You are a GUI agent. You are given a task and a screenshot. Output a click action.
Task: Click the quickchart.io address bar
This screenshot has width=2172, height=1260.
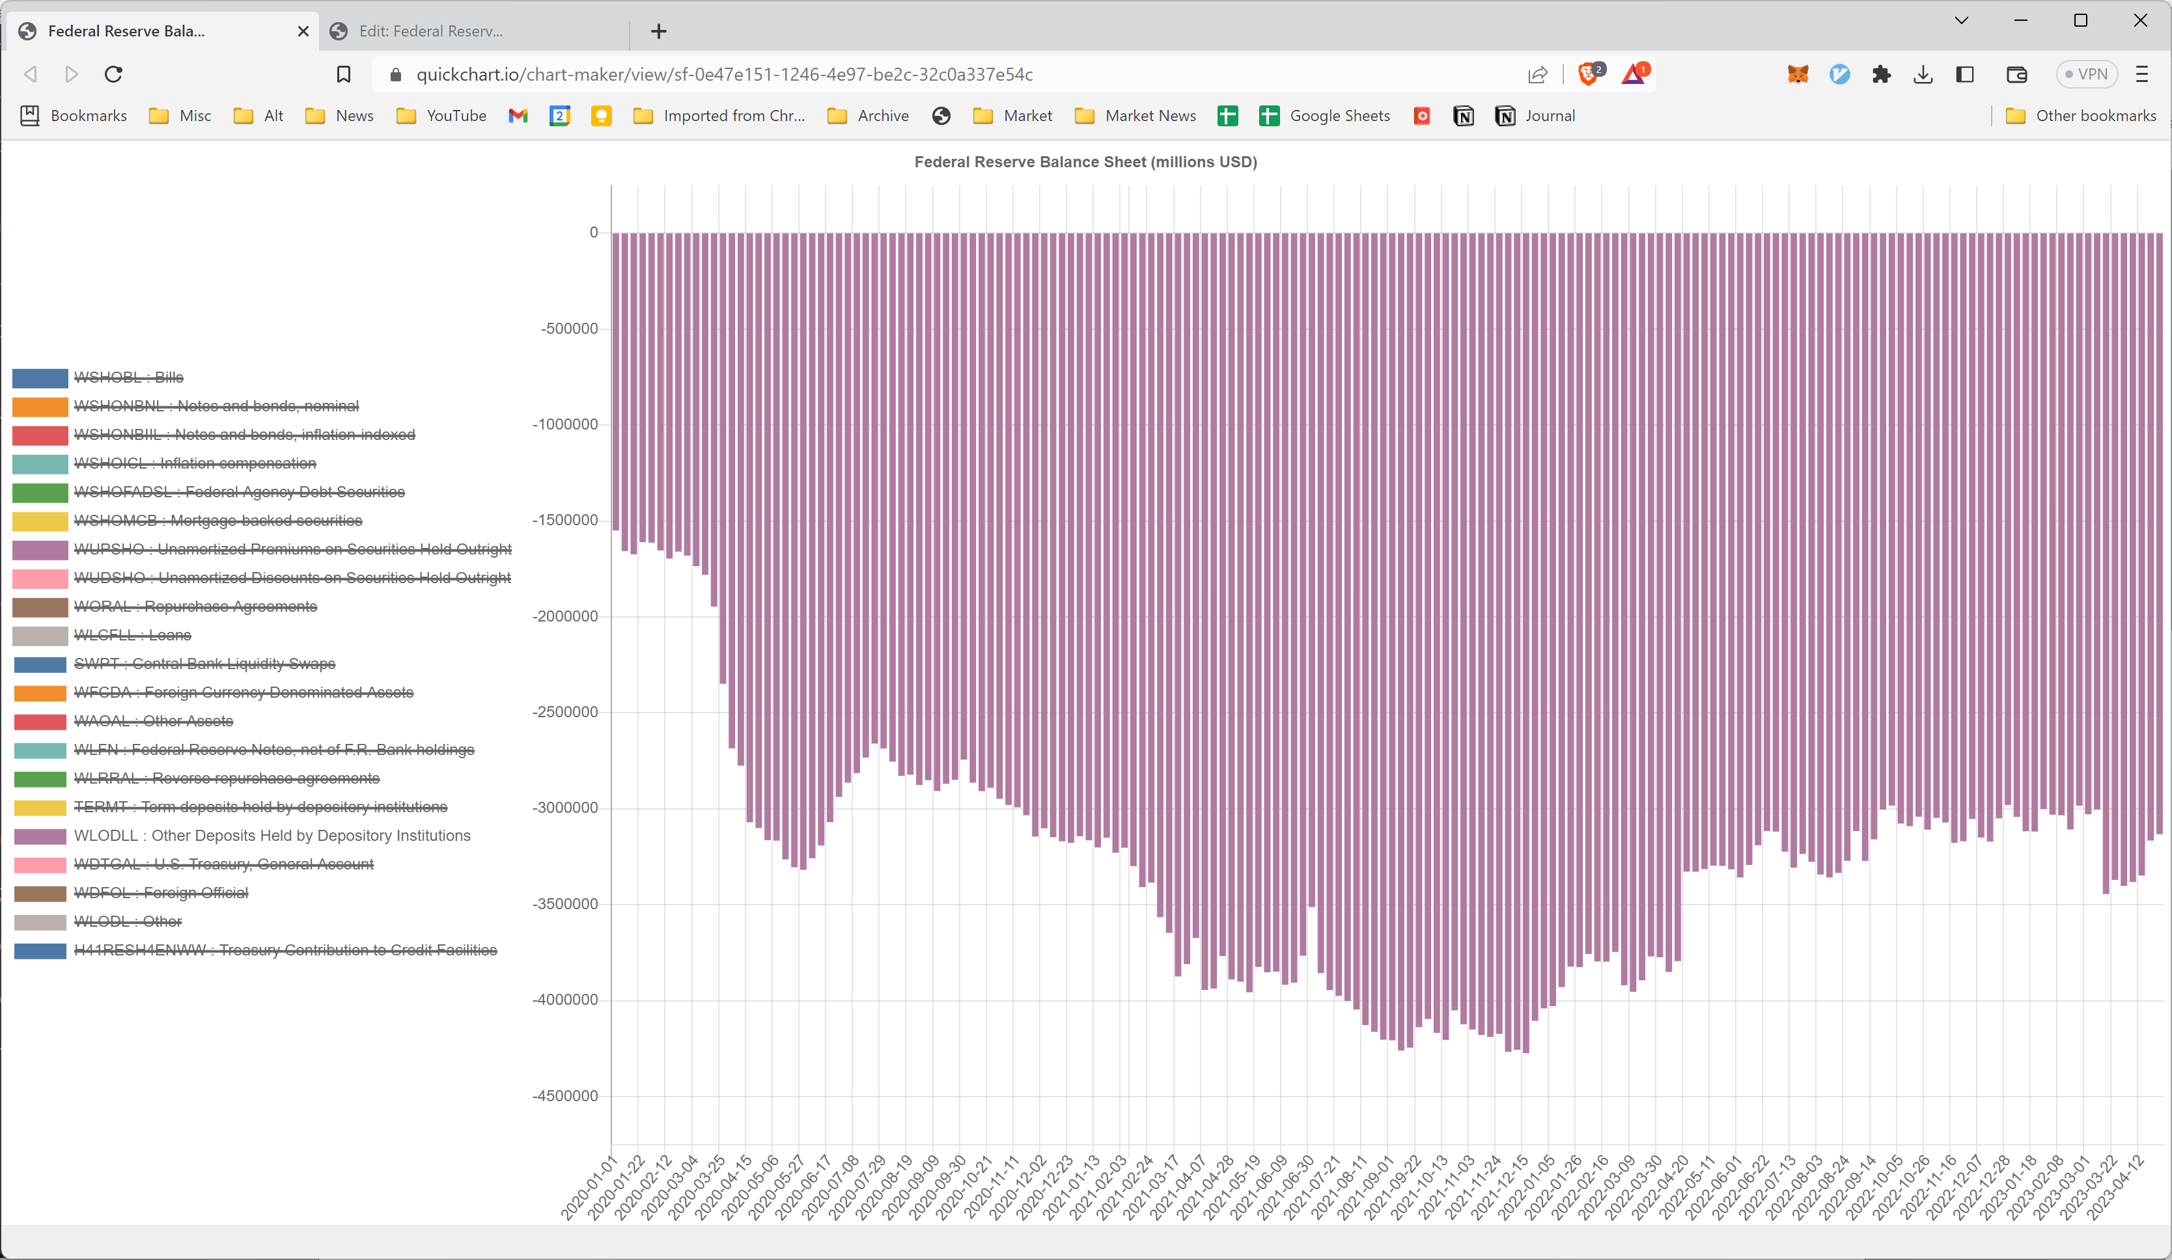[724, 74]
